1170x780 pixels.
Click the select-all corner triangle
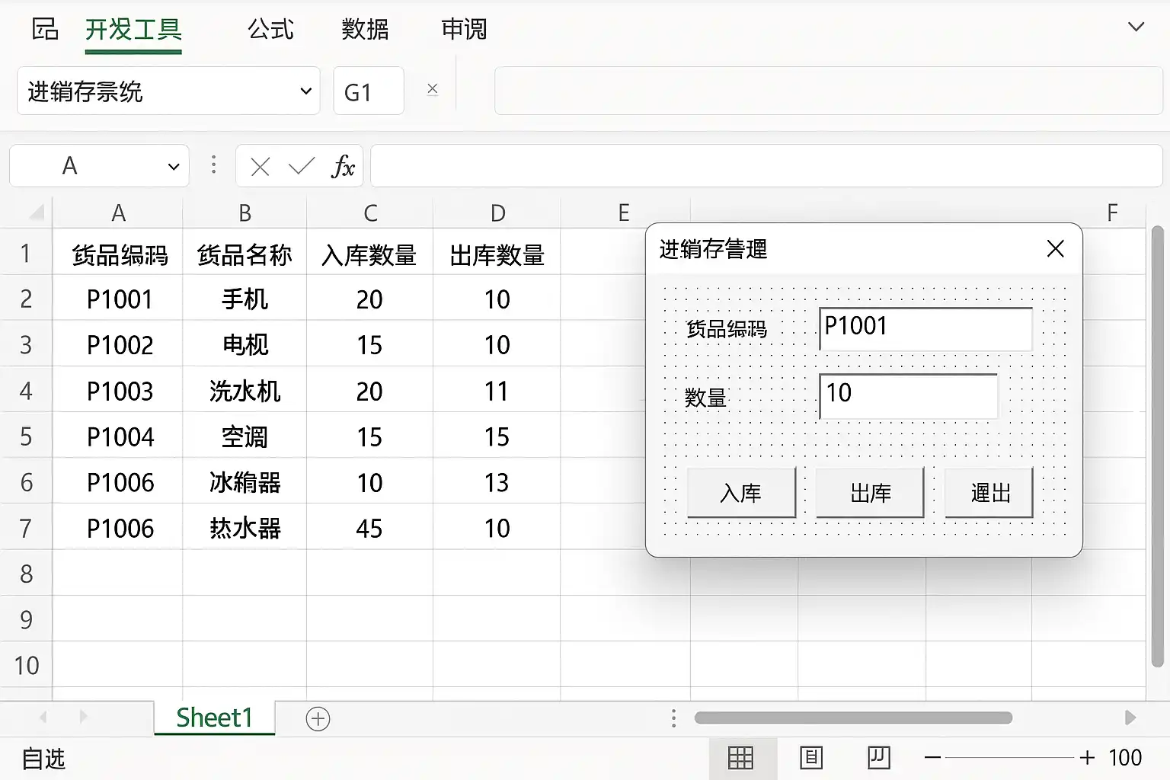point(37,213)
